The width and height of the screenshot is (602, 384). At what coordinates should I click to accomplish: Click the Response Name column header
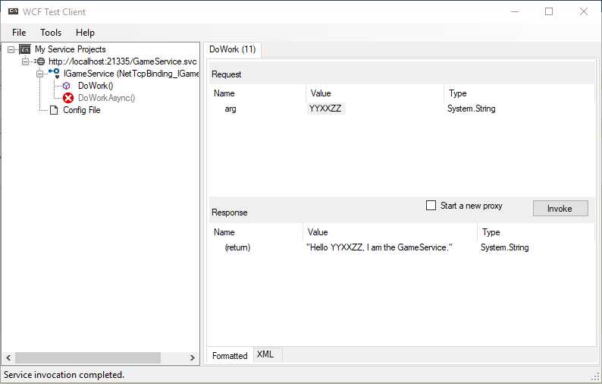(224, 232)
